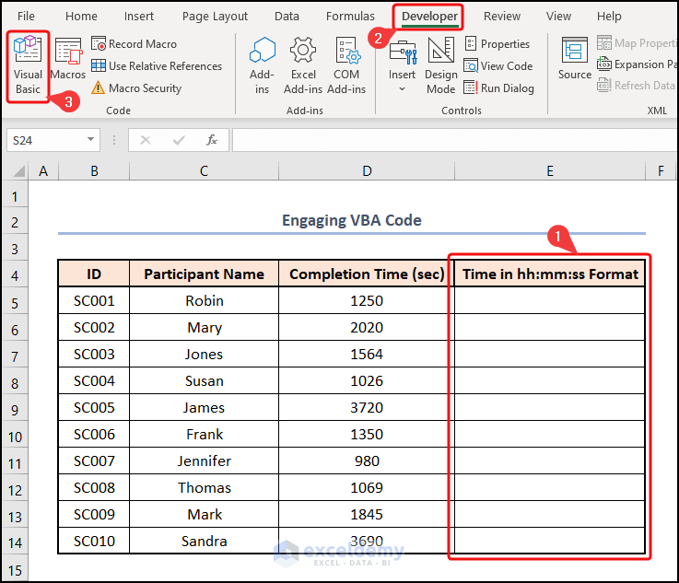Viewport: 679px width, 583px height.
Task: Select row 5 header
Action: 15,303
